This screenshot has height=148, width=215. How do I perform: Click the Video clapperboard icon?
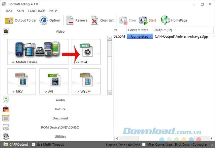point(6,31)
